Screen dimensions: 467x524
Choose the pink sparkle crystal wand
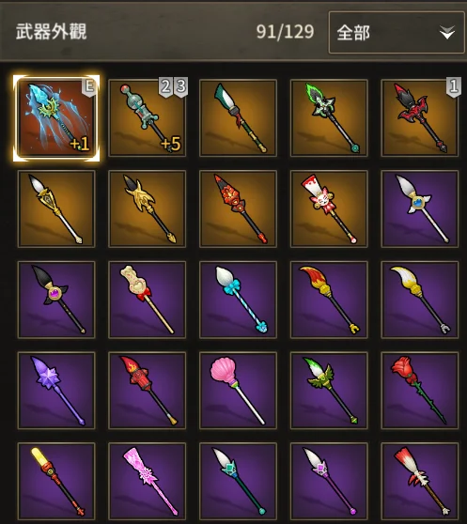[x=148, y=481]
